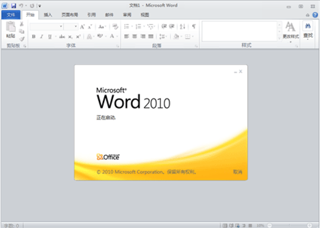The height and width of the screenshot is (228, 320).
Task: Switch to the 审阅 Review tab
Action: pos(127,15)
